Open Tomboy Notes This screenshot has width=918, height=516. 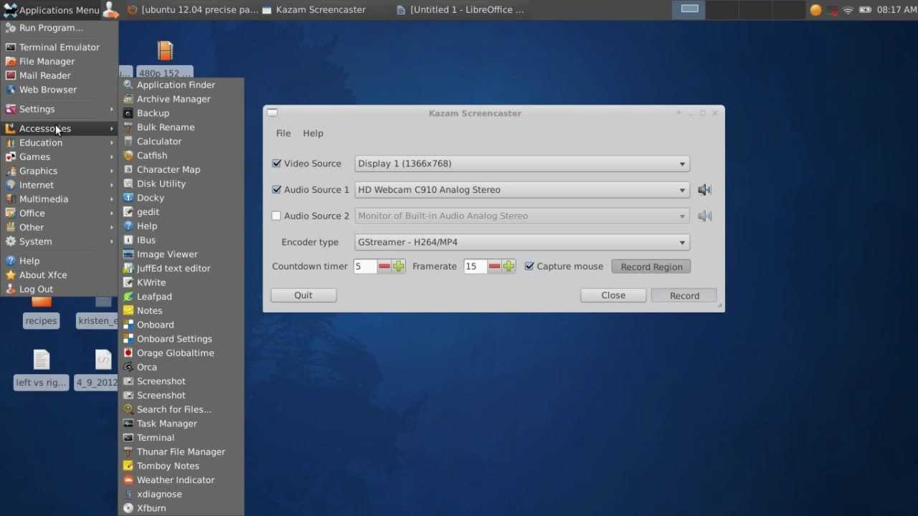click(x=181, y=466)
